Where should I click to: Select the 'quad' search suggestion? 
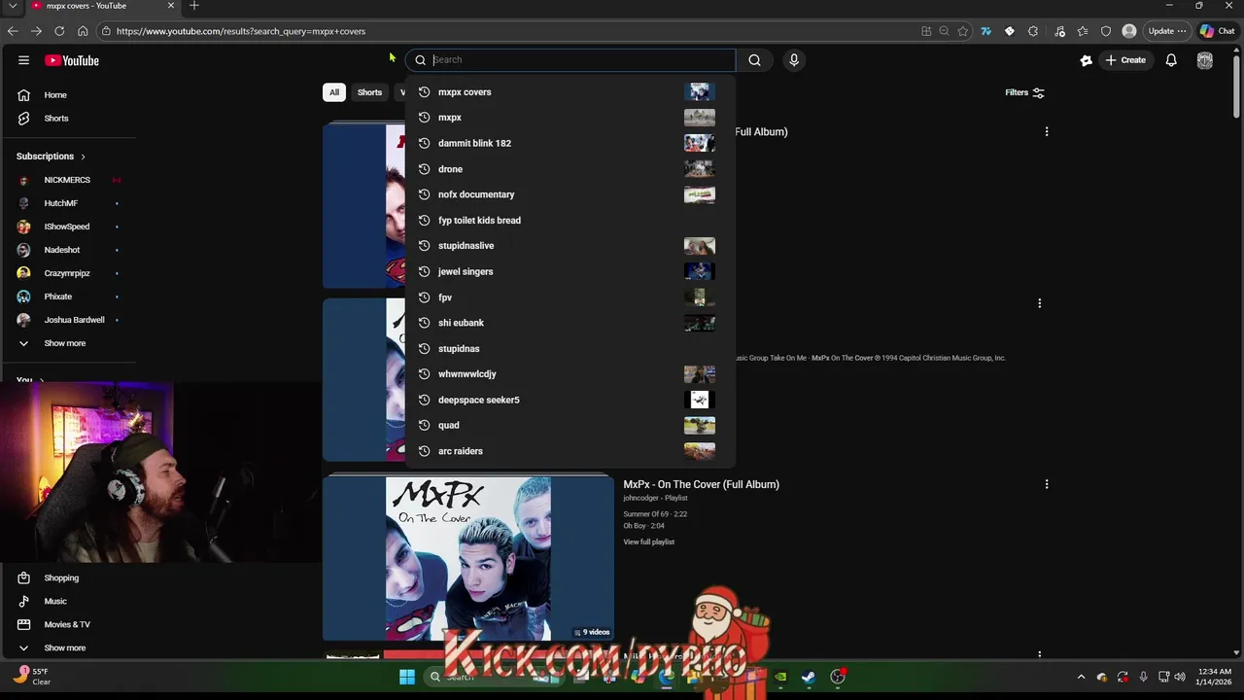(x=570, y=425)
